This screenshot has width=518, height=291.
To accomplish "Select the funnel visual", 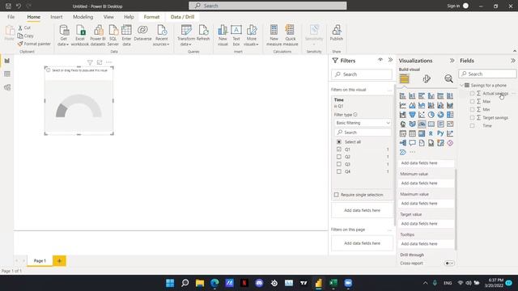I will click(412, 115).
